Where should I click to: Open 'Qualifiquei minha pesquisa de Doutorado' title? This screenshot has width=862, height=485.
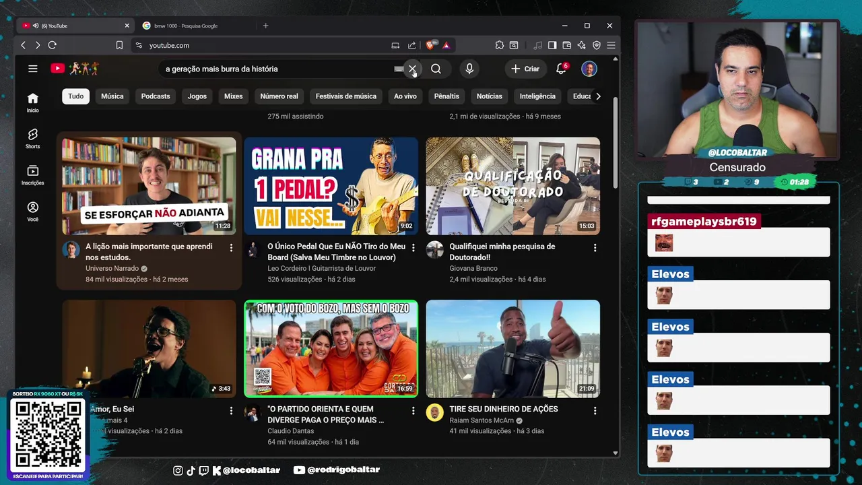click(x=502, y=252)
